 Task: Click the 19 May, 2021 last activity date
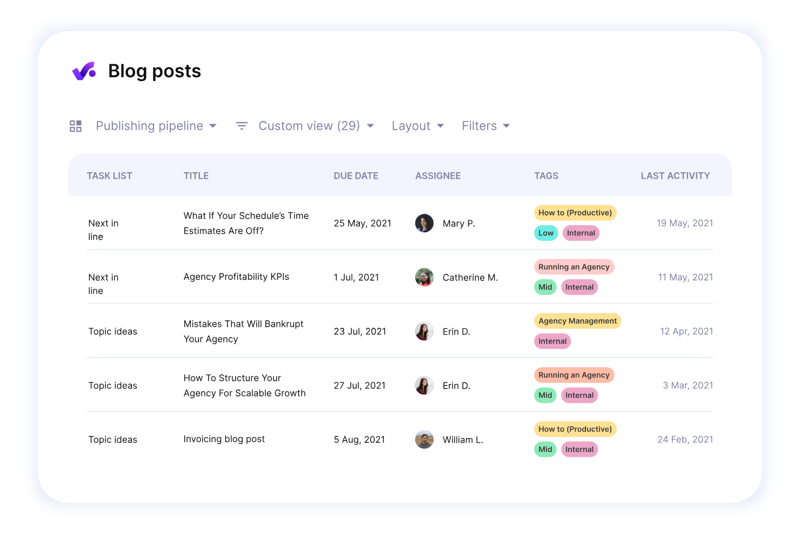(x=684, y=223)
